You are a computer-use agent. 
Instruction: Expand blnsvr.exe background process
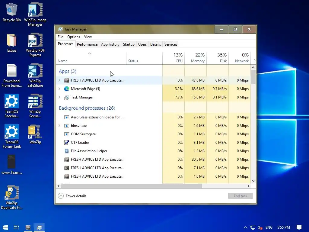coord(59,126)
